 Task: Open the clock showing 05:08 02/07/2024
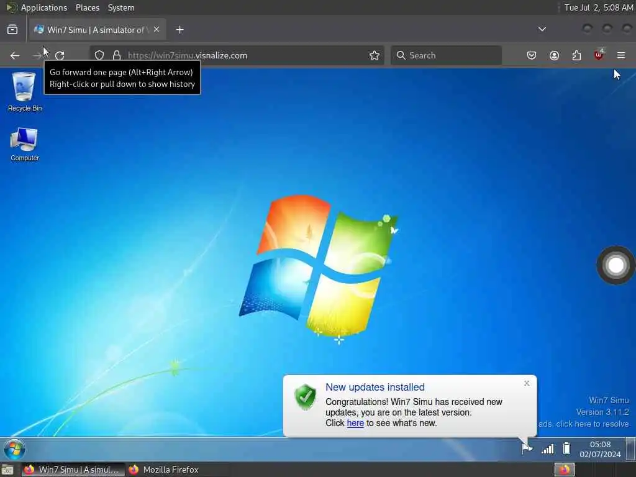[600, 450]
